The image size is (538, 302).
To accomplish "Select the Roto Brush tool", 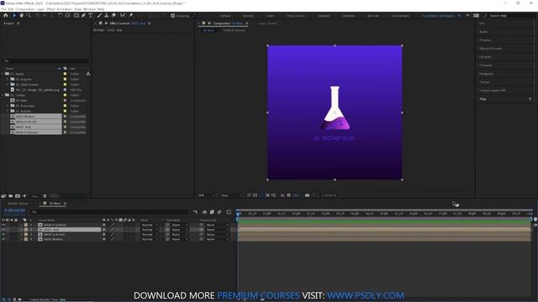I will tap(123, 15).
